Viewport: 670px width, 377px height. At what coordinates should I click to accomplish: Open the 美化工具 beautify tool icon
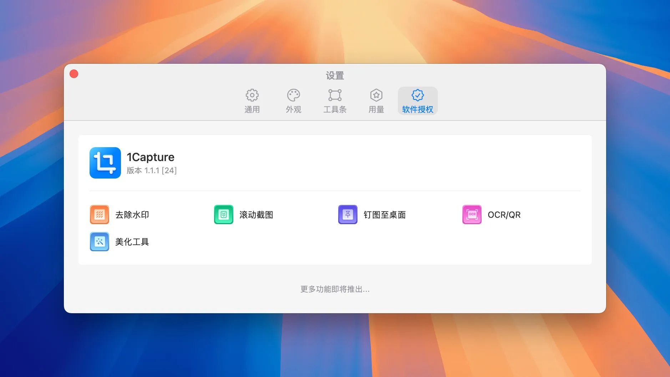click(x=100, y=242)
